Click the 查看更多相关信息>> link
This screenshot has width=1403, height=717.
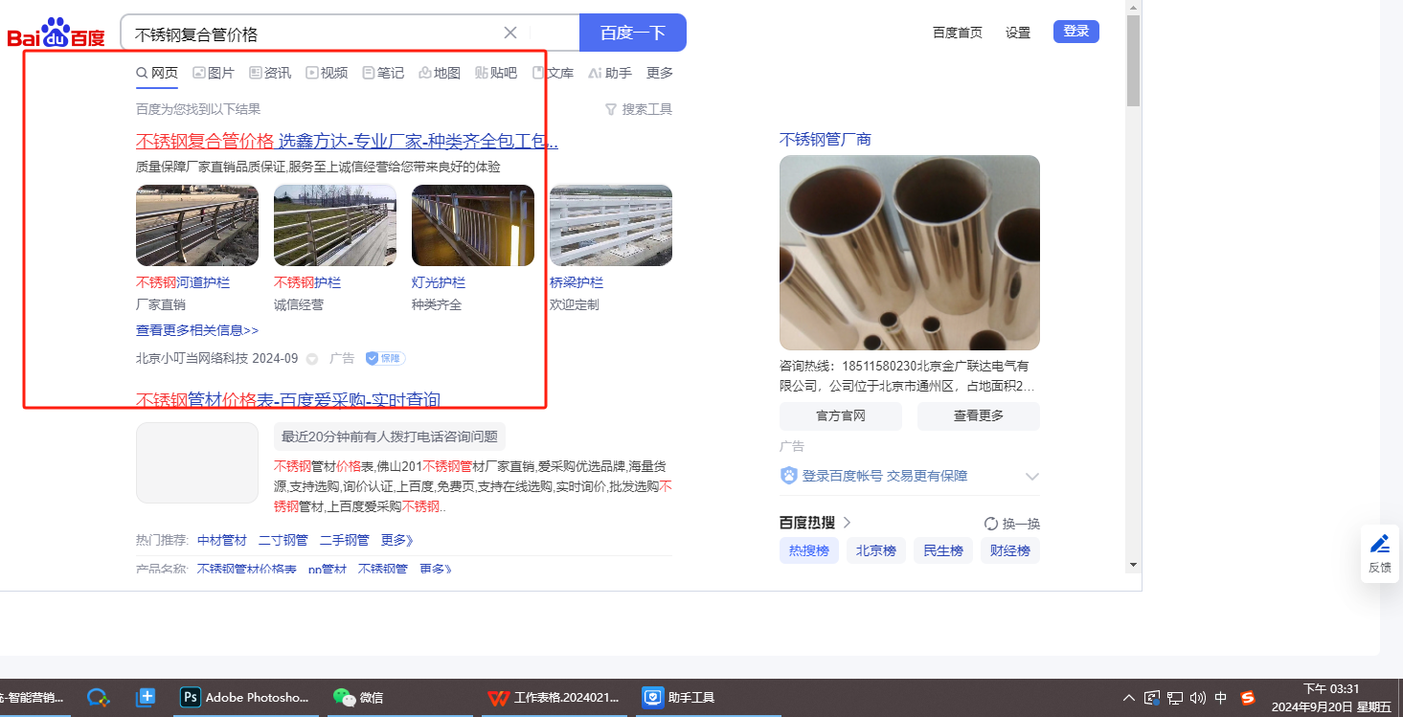(x=197, y=330)
